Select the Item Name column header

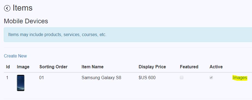pyautogui.click(x=92, y=67)
